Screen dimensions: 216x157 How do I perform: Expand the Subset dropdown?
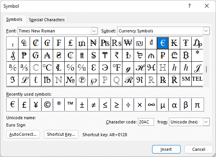point(206,31)
